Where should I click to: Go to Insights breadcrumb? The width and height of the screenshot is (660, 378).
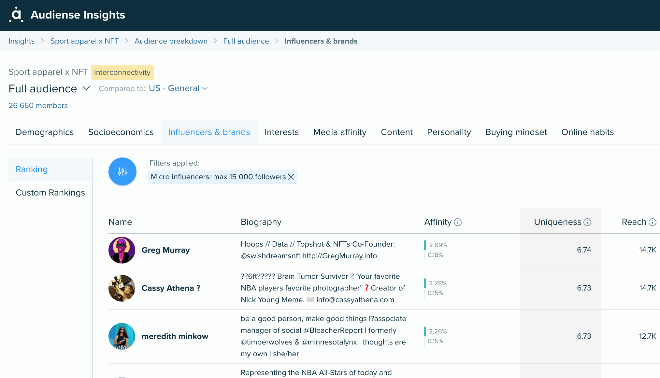[x=22, y=41]
